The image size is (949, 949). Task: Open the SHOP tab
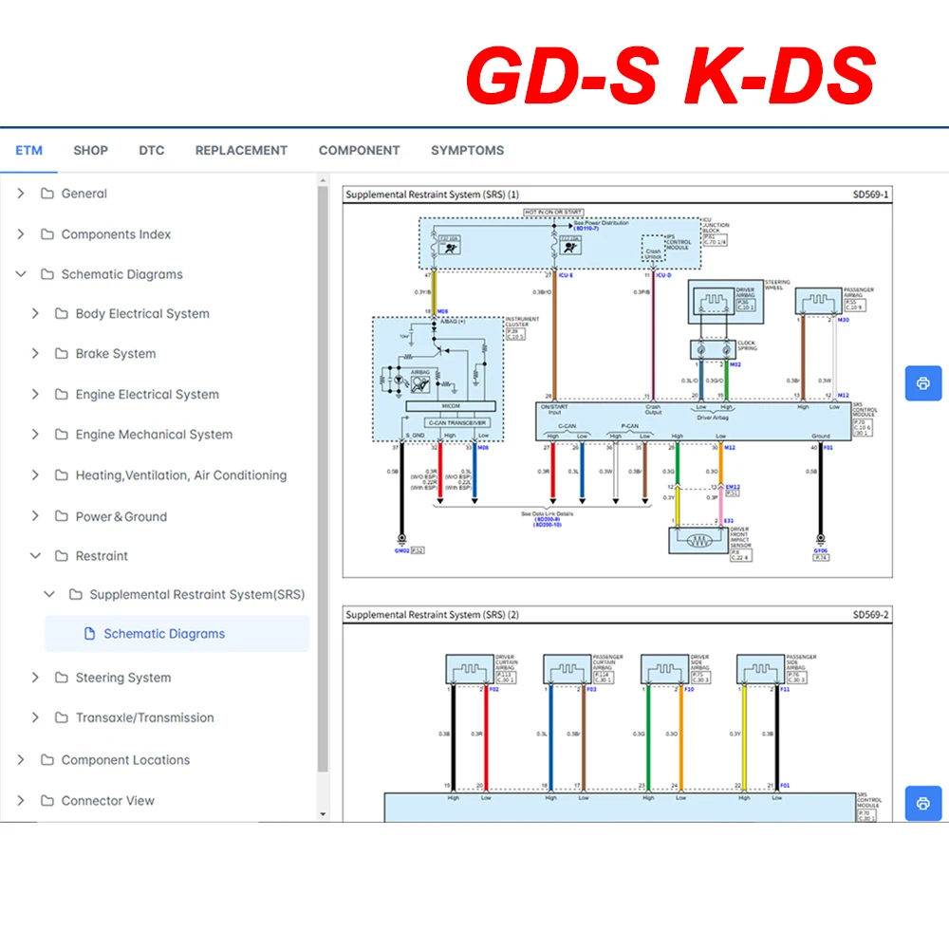pos(91,150)
